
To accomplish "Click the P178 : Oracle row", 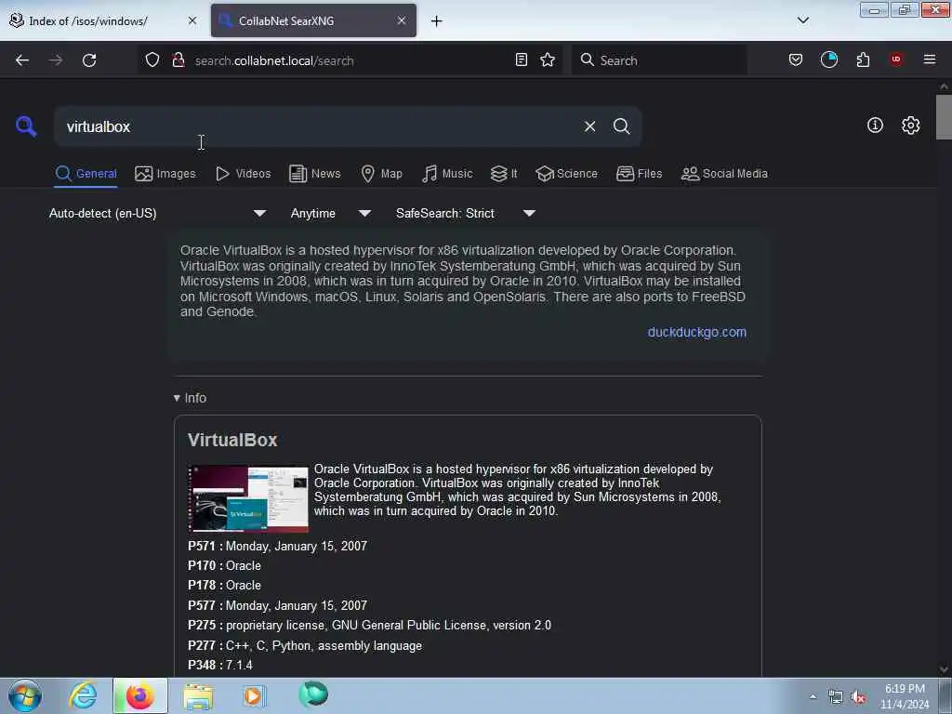I will coord(225,586).
